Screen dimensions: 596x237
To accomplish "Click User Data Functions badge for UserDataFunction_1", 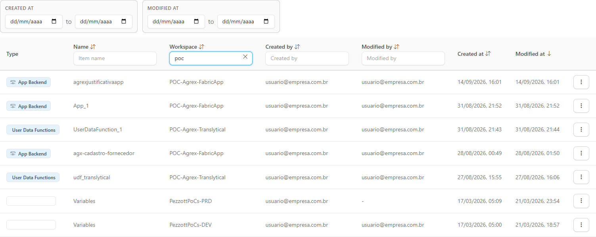I will coord(33,130).
